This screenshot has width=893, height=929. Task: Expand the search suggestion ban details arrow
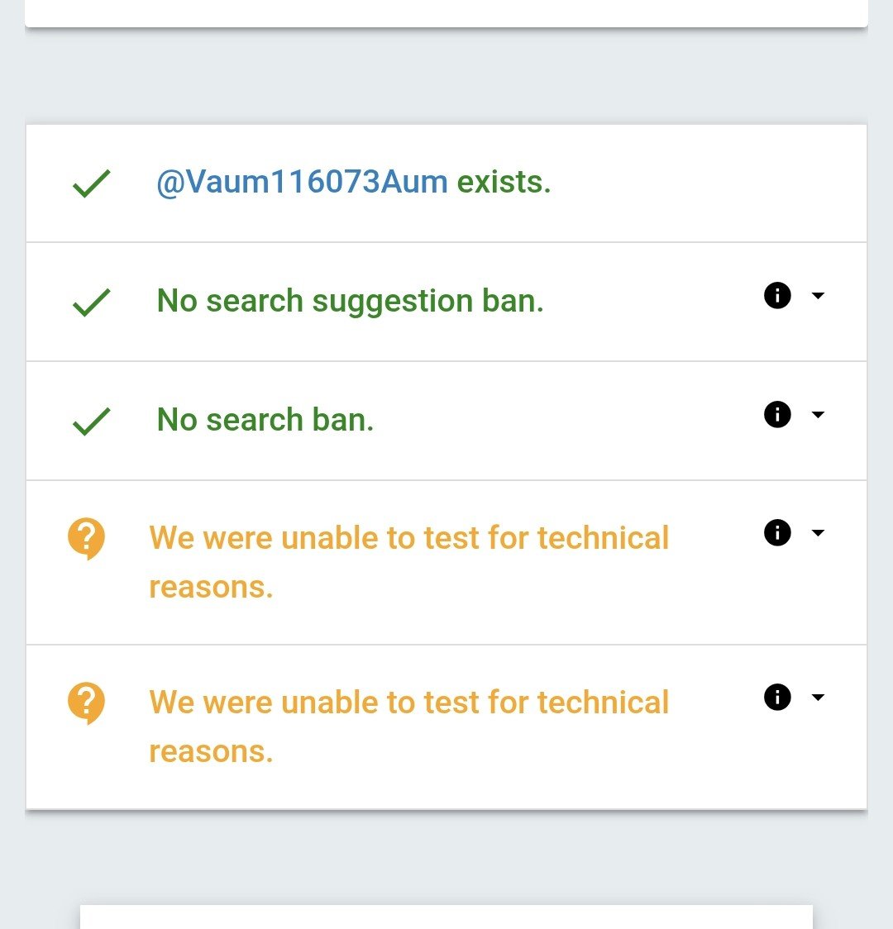(818, 295)
